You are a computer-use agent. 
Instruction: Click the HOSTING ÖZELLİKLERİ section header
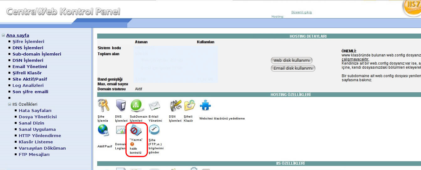(x=291, y=95)
